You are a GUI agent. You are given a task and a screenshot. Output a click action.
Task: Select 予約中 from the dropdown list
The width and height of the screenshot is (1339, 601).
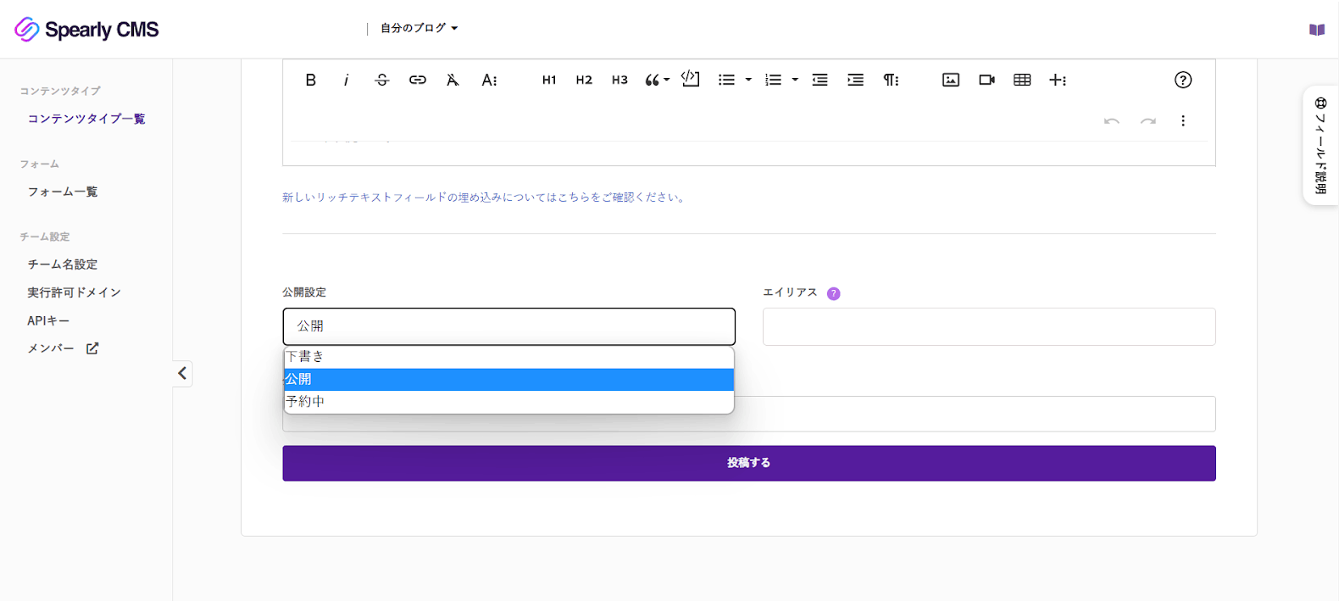tap(508, 401)
